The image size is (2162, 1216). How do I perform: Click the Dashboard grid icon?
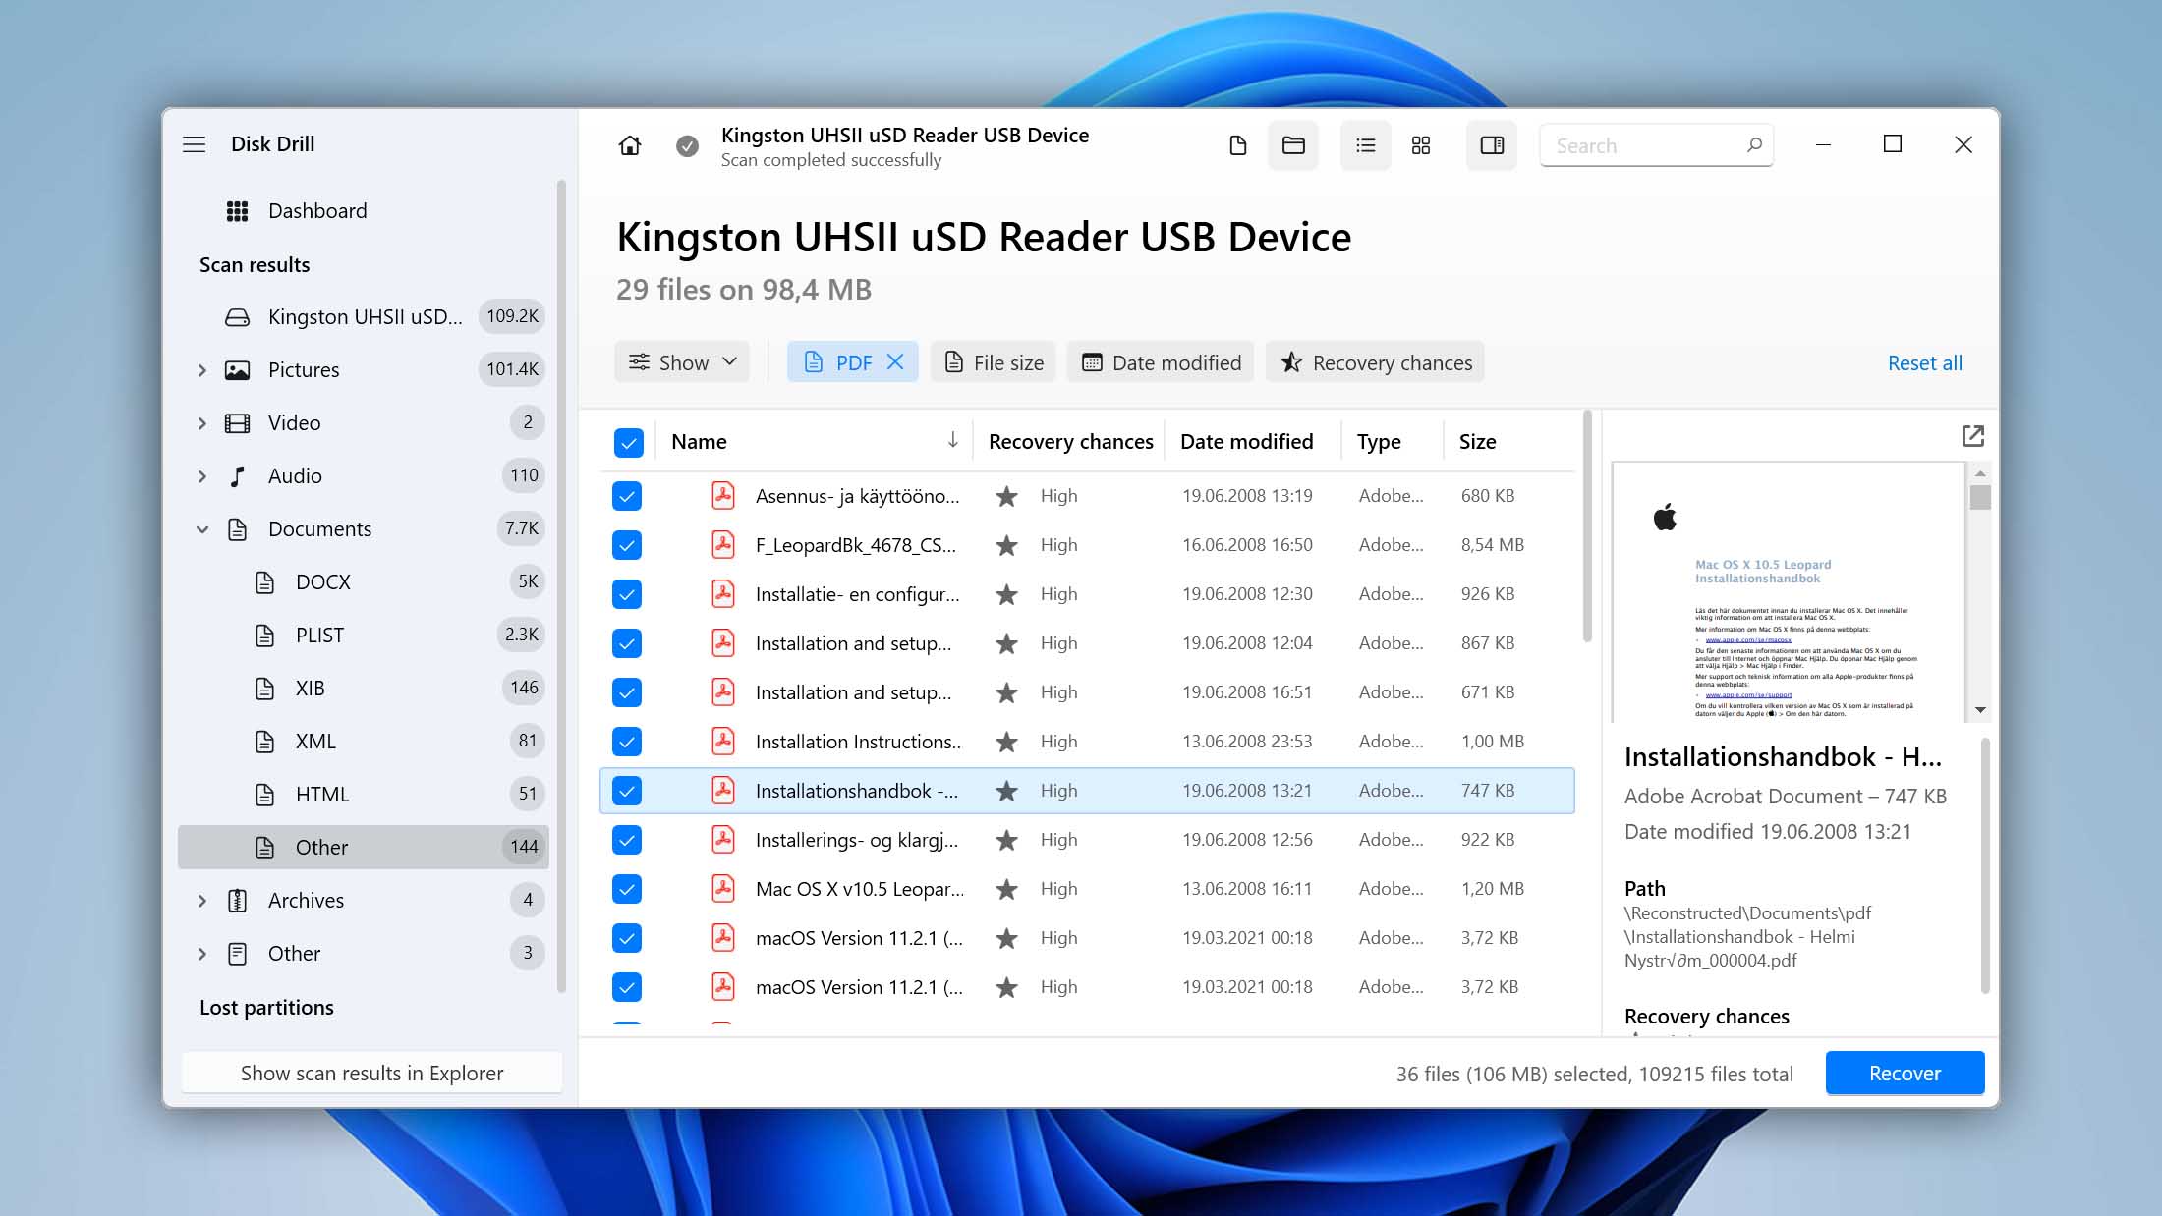[237, 211]
